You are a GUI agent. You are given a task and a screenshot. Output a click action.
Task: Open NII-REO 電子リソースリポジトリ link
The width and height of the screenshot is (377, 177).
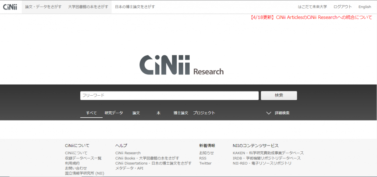click(x=262, y=163)
